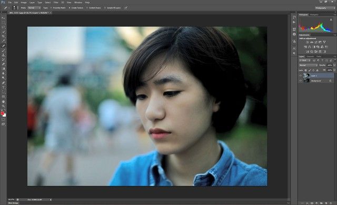Select the Eraser tool
Image resolution: width=337 pixels, height=205 pixels.
pyautogui.click(x=3, y=64)
